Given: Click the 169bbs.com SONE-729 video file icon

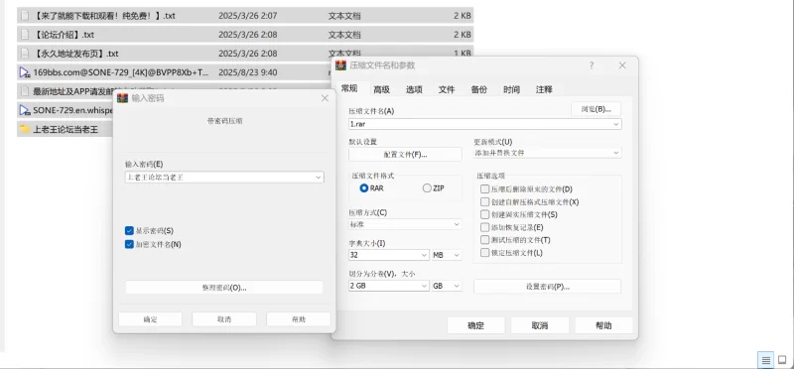Looking at the screenshot, I should [24, 72].
